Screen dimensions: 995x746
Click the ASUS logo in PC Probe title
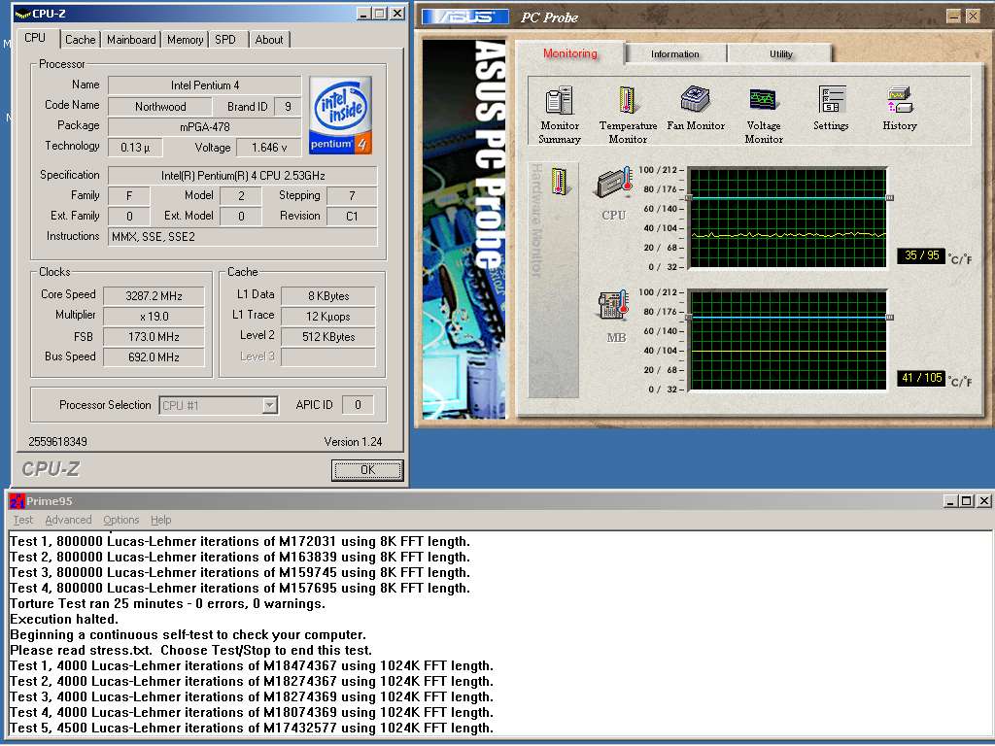click(x=465, y=17)
